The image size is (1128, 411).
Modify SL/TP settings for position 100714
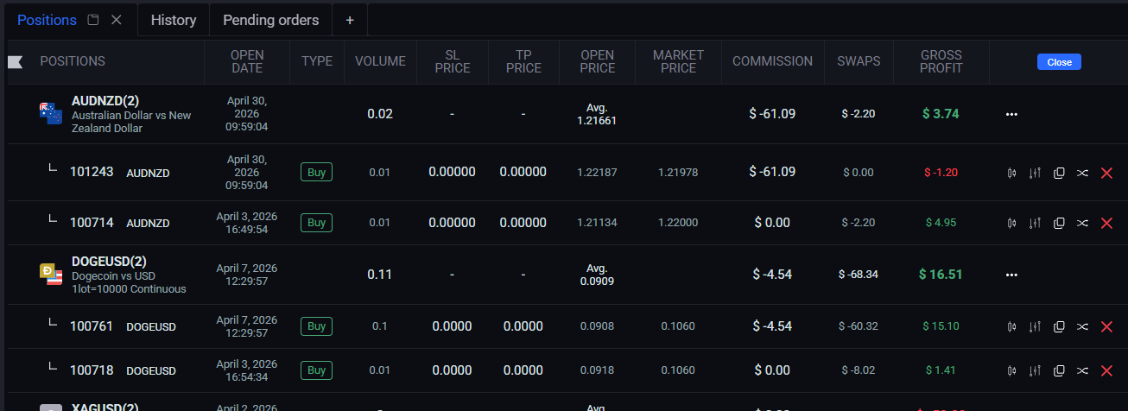[1035, 223]
